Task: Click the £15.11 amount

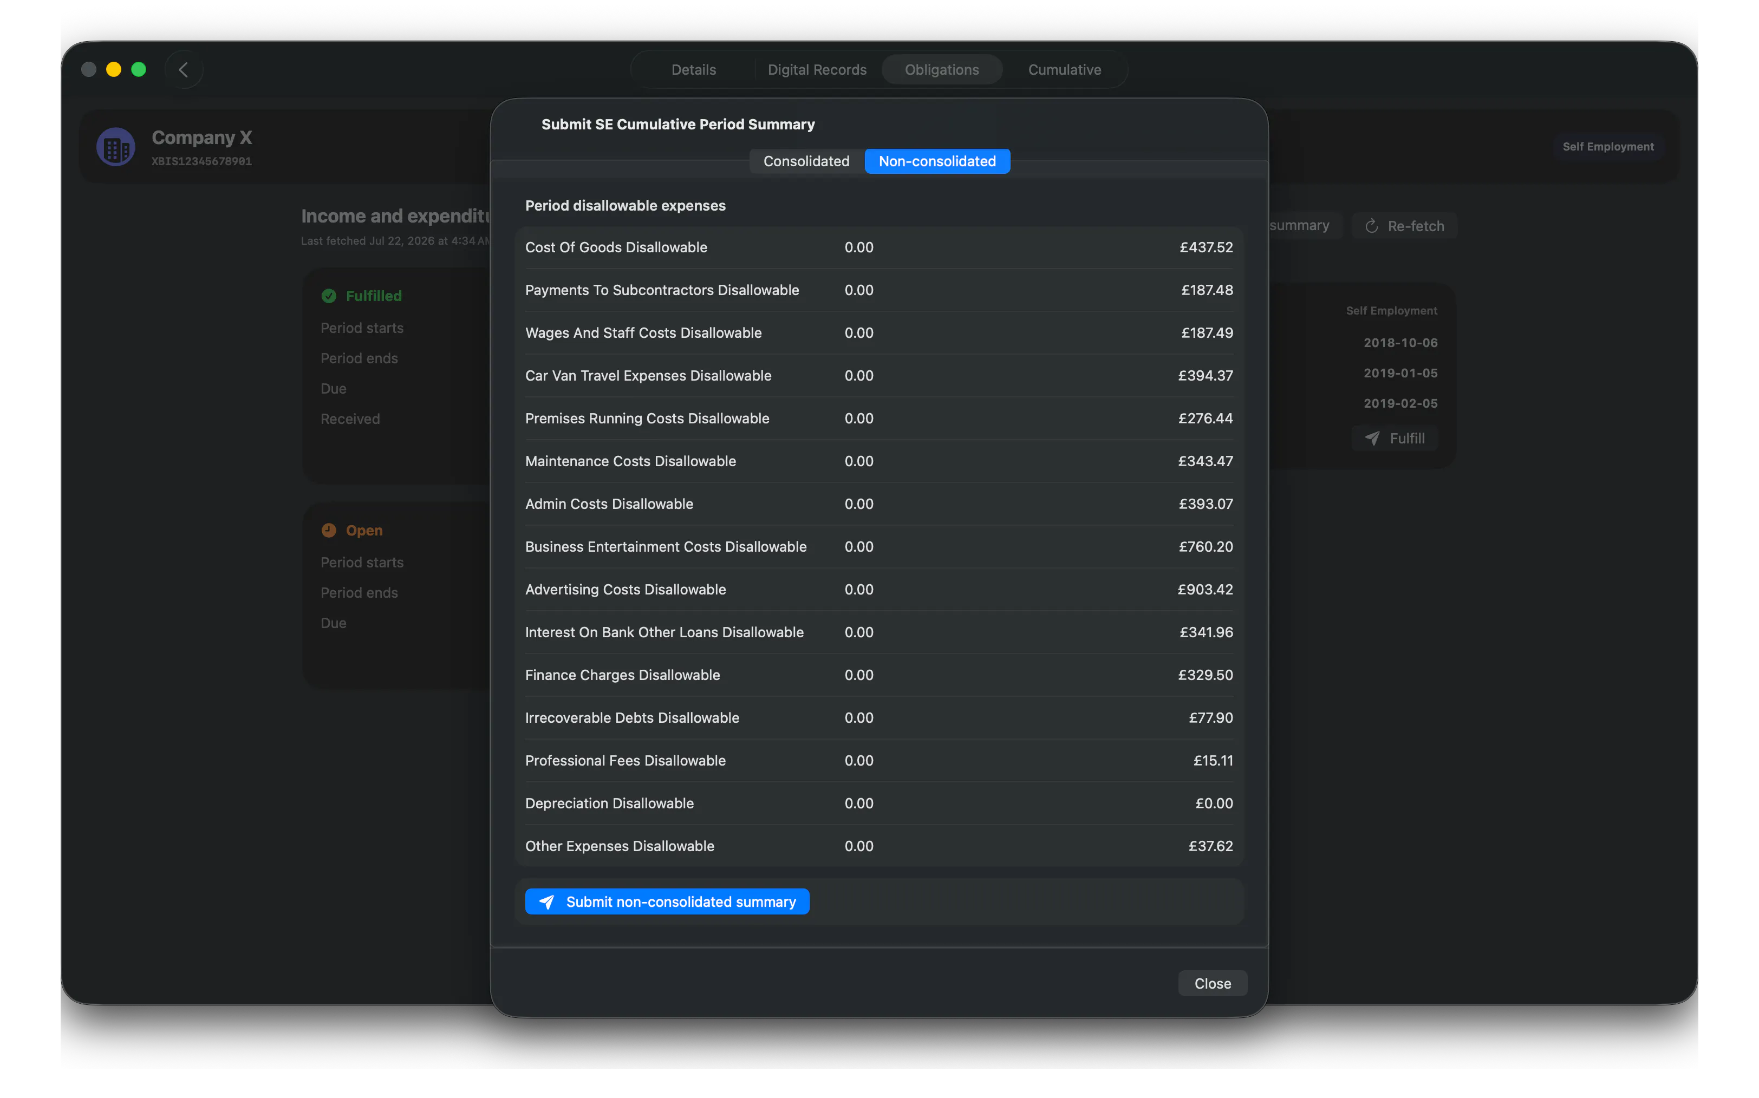Action: (1213, 761)
